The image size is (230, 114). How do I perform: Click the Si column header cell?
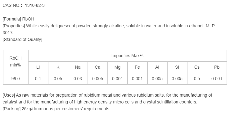[177, 67]
